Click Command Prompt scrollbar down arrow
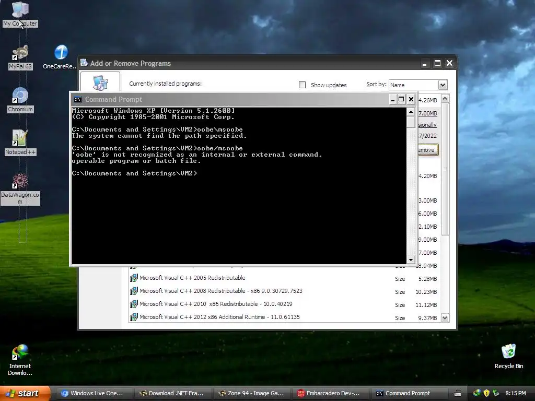 tap(411, 260)
